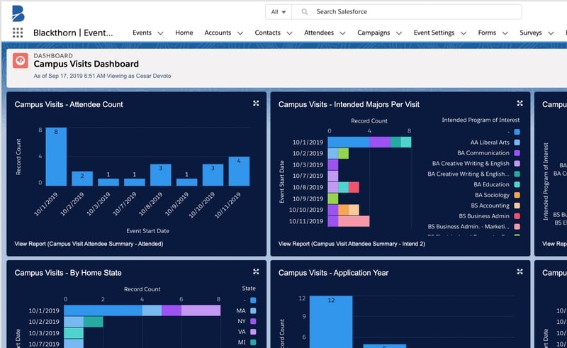Click the BA Sociology legend swatch
This screenshot has width=567, height=348.
[x=517, y=195]
